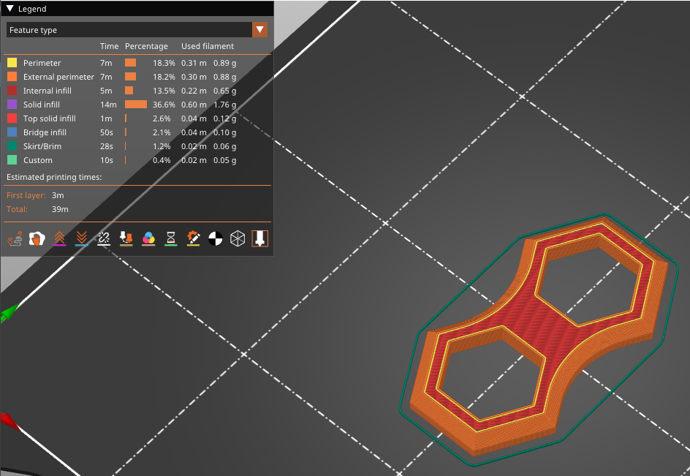690x476 pixels.
Task: Toggle Seams visibility broken-link icon
Action: tap(104, 238)
